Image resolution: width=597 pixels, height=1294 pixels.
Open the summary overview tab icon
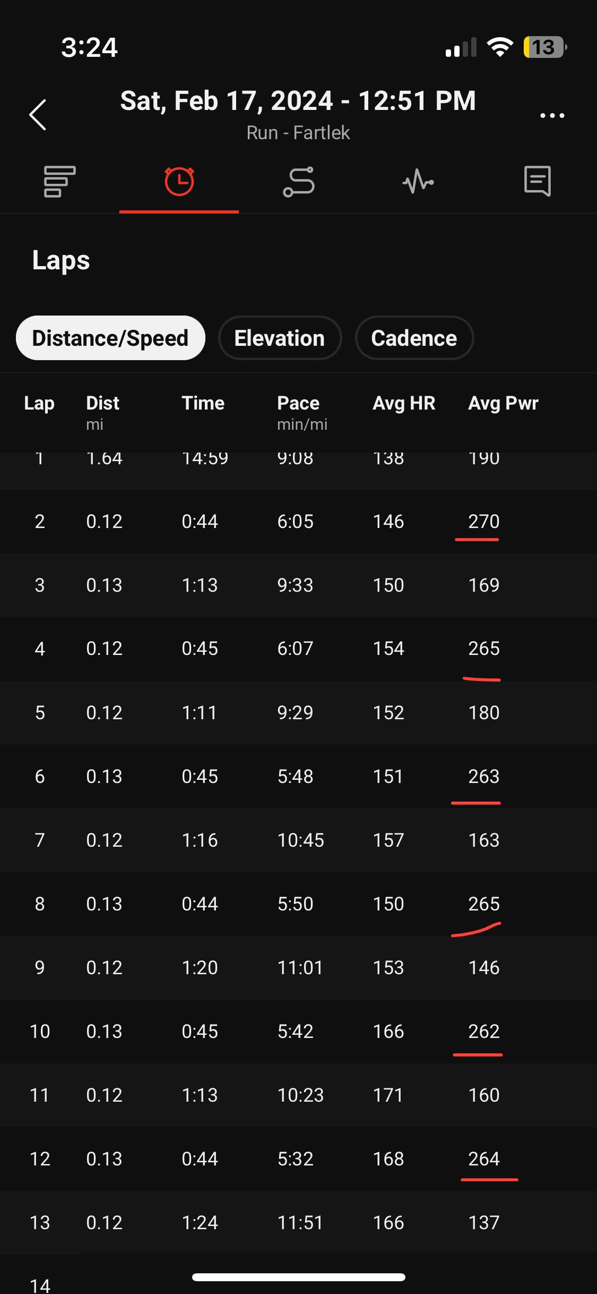tap(59, 182)
